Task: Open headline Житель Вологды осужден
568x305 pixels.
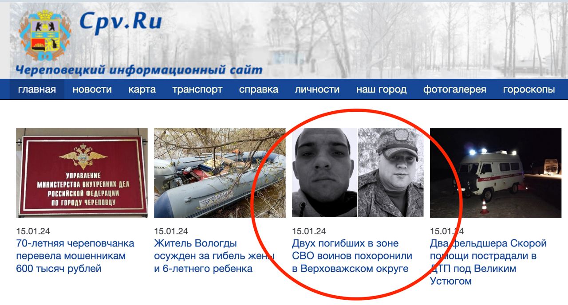Action: pyautogui.click(x=214, y=256)
